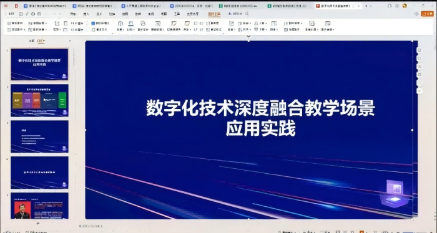Select slide thumbnail with the portrait photo
Screen dimensions: 437x233
click(39, 206)
